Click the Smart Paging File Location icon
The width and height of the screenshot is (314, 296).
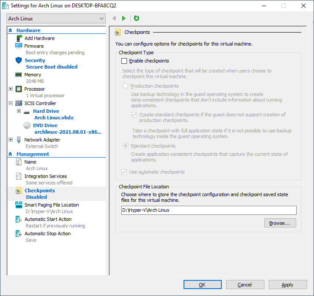point(19,205)
